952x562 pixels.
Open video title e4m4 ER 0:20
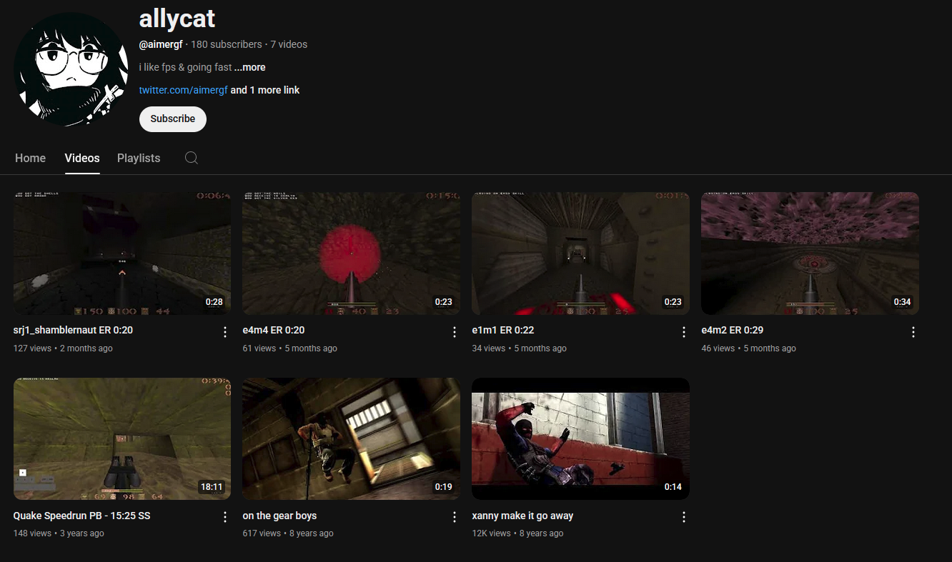[274, 330]
